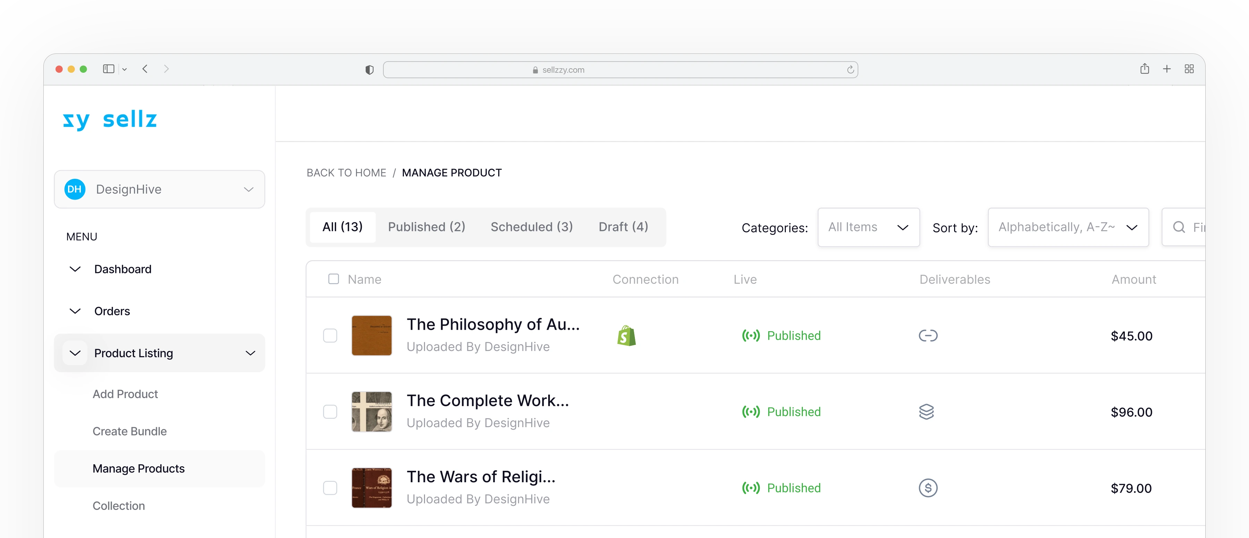Check The Philosophy of Au... row checkbox
Viewport: 1249px width, 538px height.
coord(330,336)
